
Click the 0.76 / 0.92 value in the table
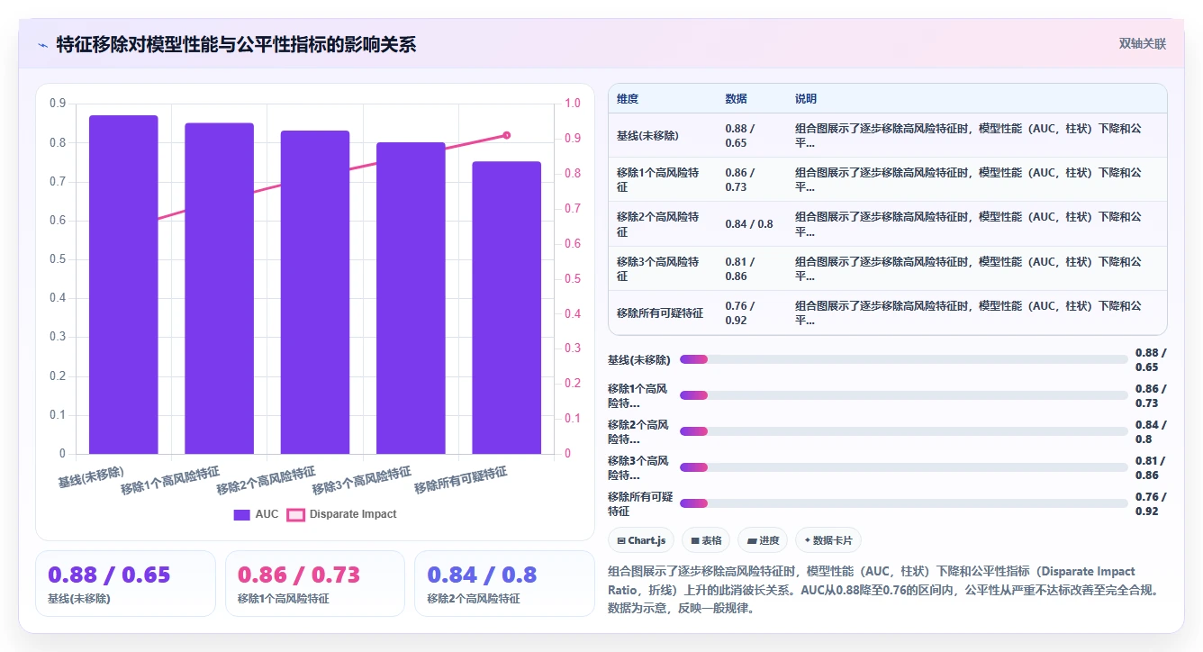pyautogui.click(x=740, y=313)
